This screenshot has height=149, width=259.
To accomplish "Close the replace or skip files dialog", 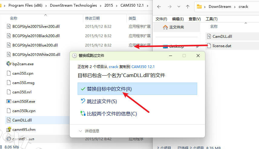I will [x=198, y=56].
